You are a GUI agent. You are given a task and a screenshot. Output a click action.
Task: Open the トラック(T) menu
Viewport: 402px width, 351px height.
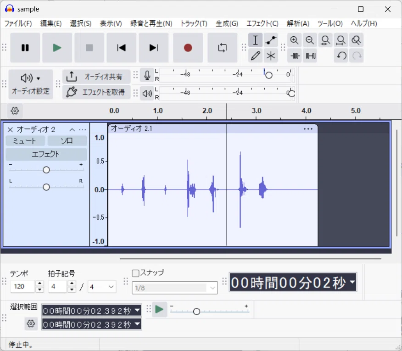(194, 23)
